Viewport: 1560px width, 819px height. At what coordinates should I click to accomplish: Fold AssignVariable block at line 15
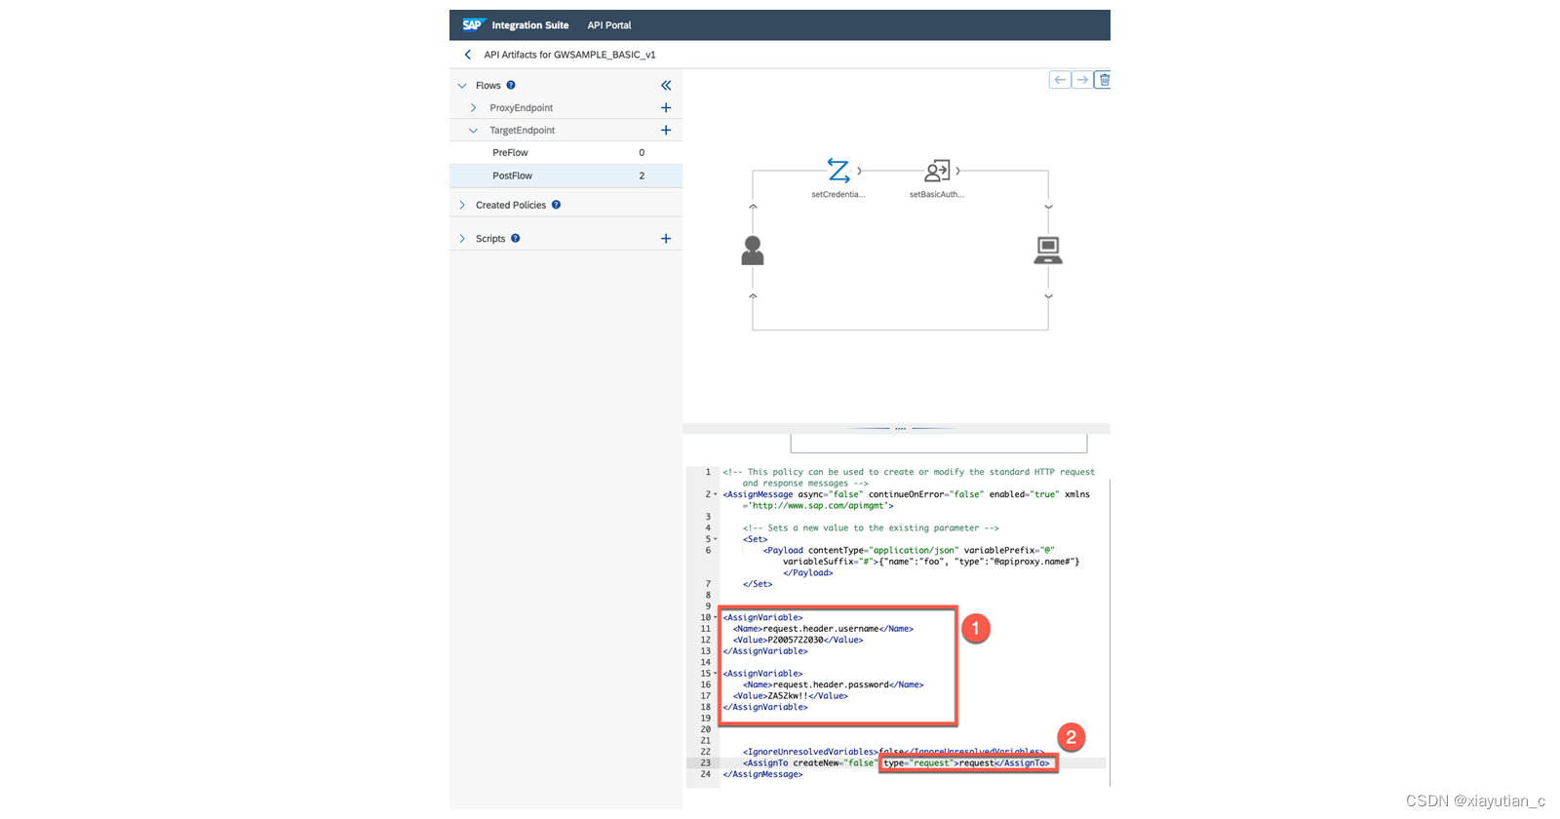click(716, 674)
